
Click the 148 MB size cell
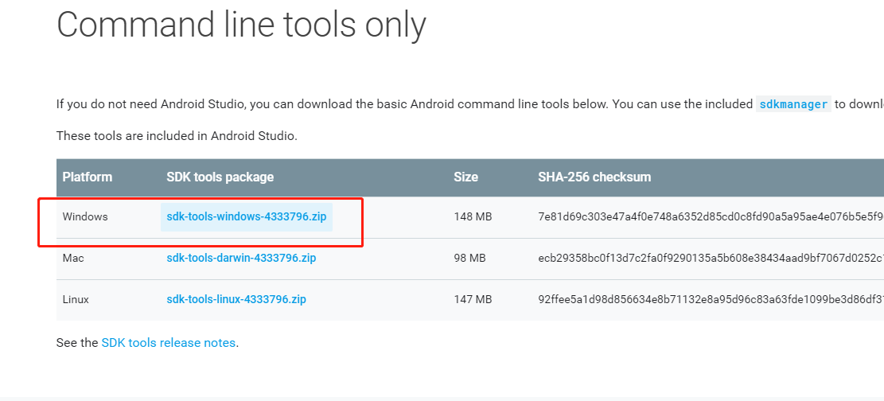[x=473, y=216]
